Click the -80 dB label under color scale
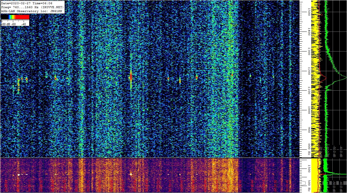 coord(5,24)
